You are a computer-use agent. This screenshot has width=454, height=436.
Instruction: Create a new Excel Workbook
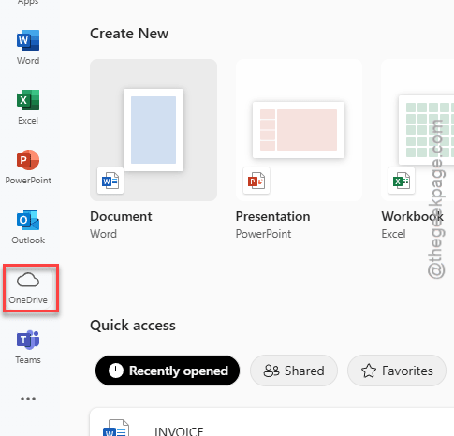pos(417,130)
